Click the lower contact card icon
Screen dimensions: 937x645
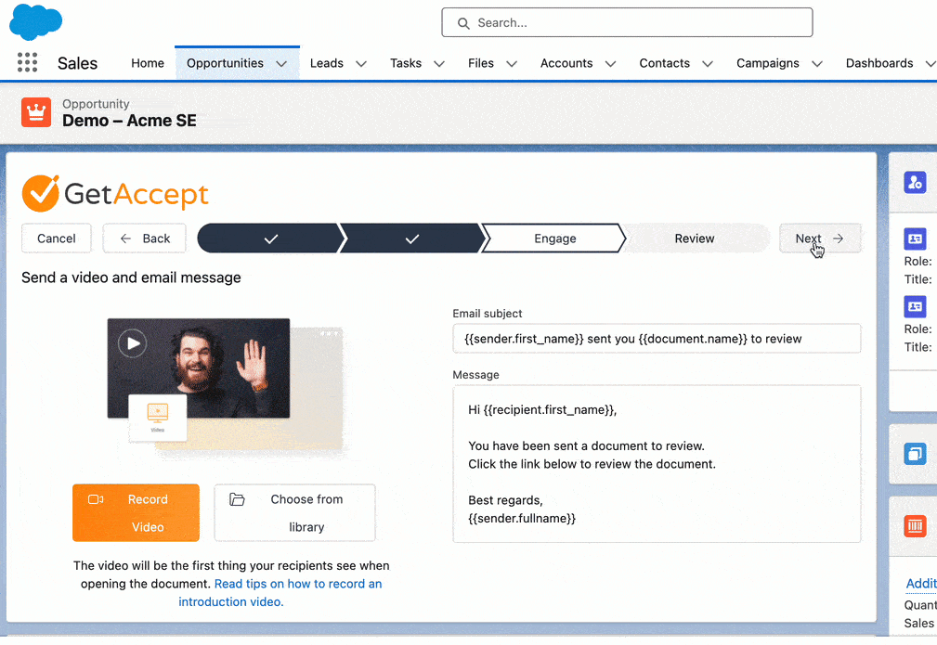(x=915, y=306)
